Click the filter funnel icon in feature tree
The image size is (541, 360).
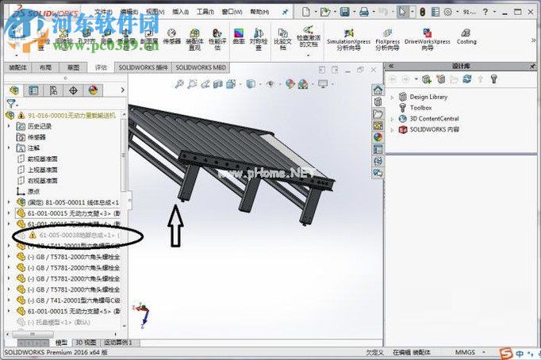coord(11,103)
